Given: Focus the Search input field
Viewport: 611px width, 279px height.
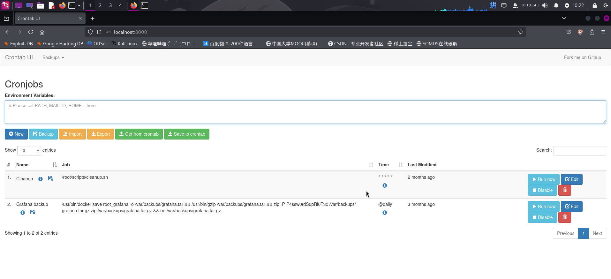Looking at the screenshot, I should tap(580, 151).
